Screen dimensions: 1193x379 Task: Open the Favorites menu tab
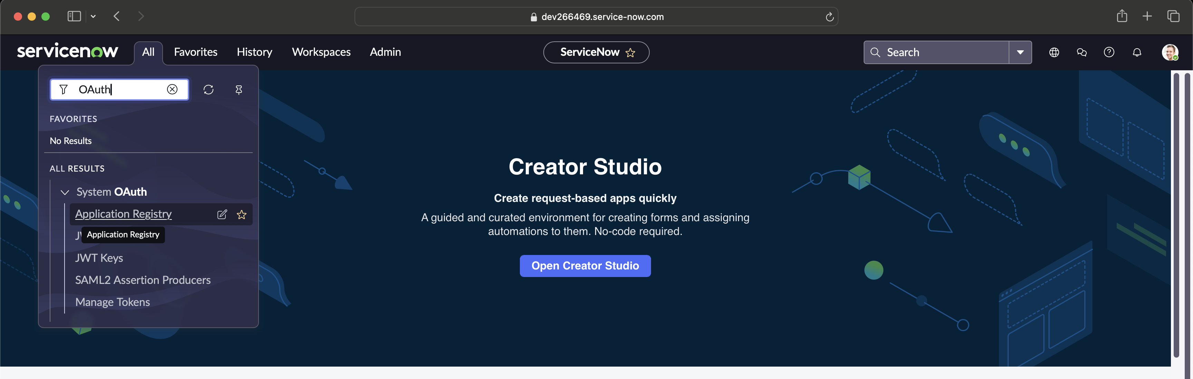pos(195,52)
